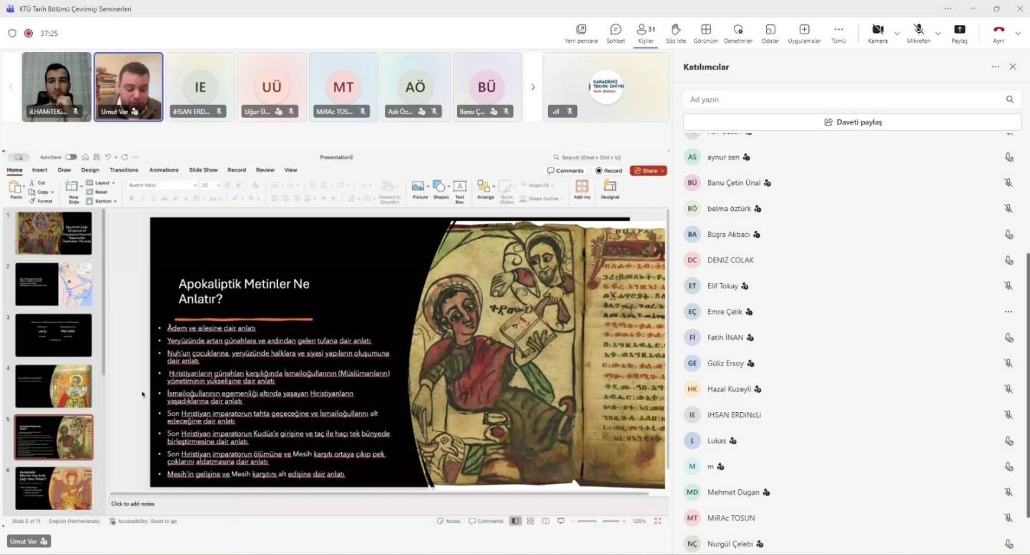Click the participants list vertical scrollbar
This screenshot has width=1030, height=555.
point(1026,322)
